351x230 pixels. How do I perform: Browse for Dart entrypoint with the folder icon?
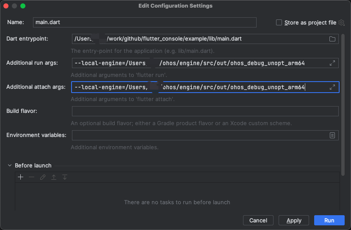click(332, 39)
